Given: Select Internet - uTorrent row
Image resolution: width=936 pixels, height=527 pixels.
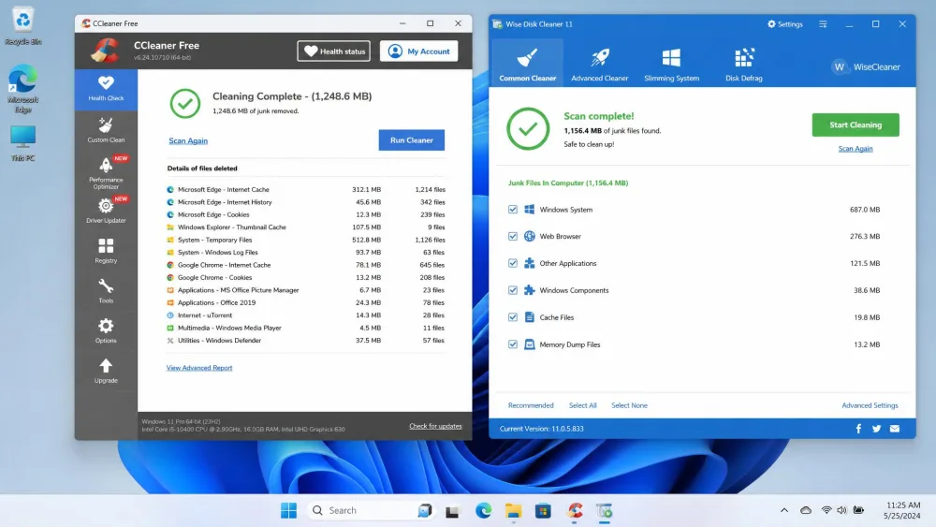Looking at the screenshot, I should (x=306, y=315).
